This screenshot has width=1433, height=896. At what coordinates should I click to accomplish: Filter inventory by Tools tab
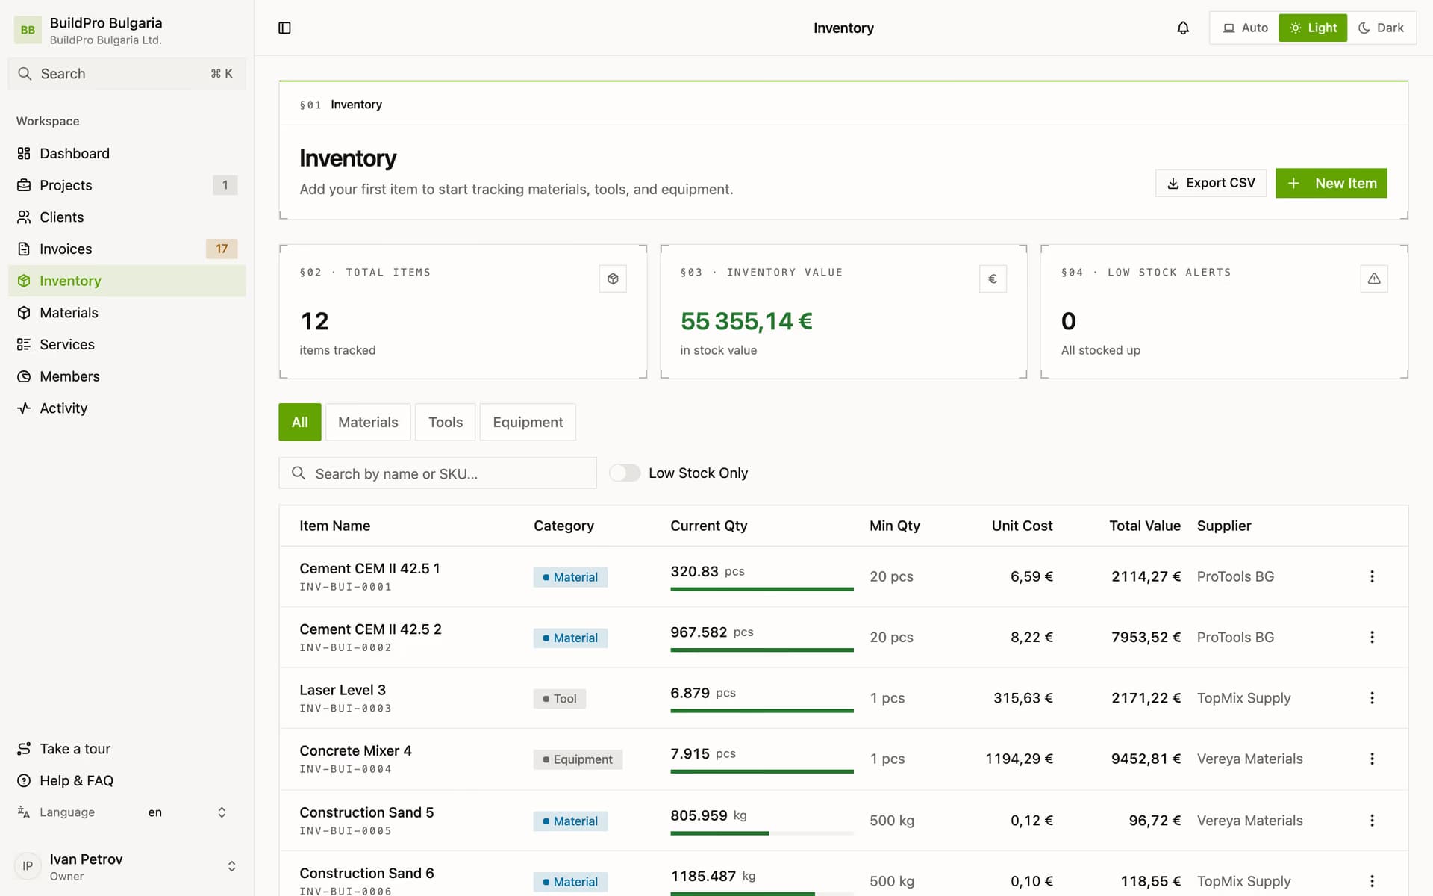pos(446,422)
